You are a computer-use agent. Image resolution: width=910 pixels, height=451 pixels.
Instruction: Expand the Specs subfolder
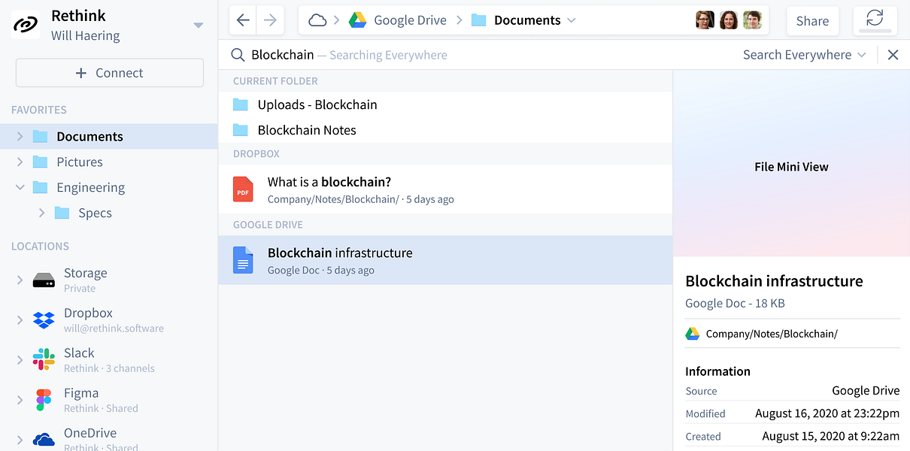click(42, 213)
